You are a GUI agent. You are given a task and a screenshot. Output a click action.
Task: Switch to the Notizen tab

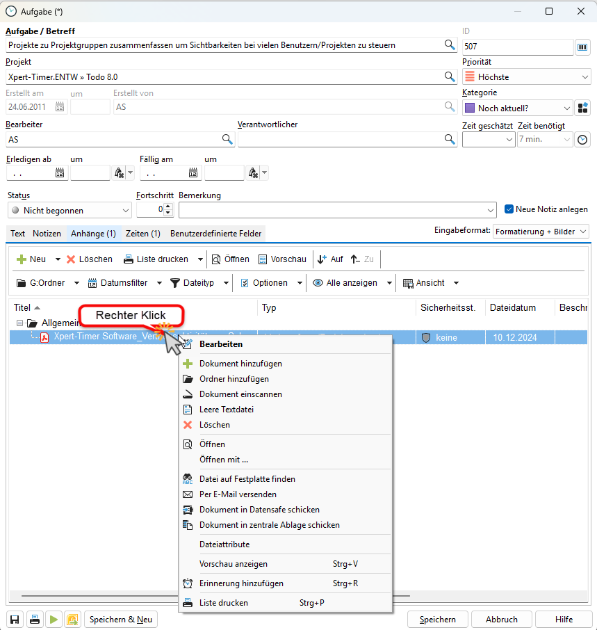point(47,234)
